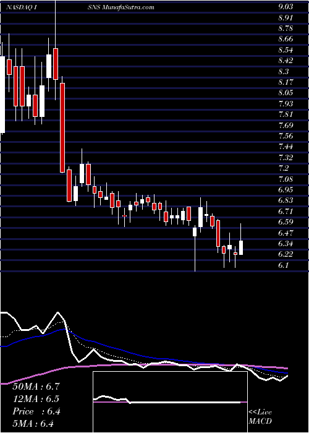Click the <<Live MACD label
309x433 pixels.
point(260,416)
